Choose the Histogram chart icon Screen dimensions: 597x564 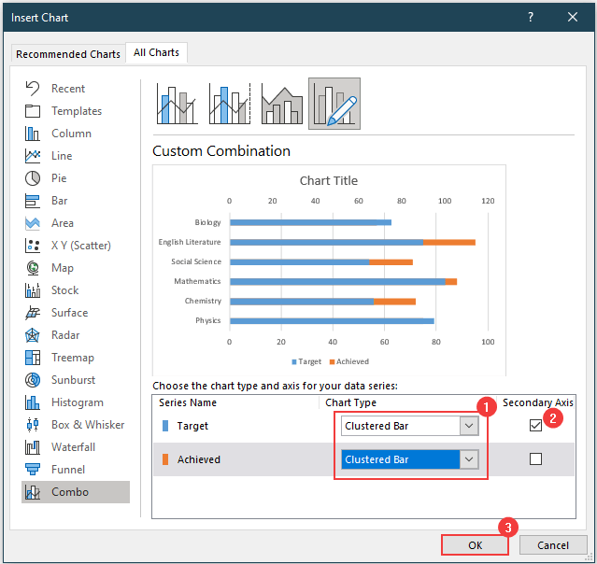click(33, 402)
